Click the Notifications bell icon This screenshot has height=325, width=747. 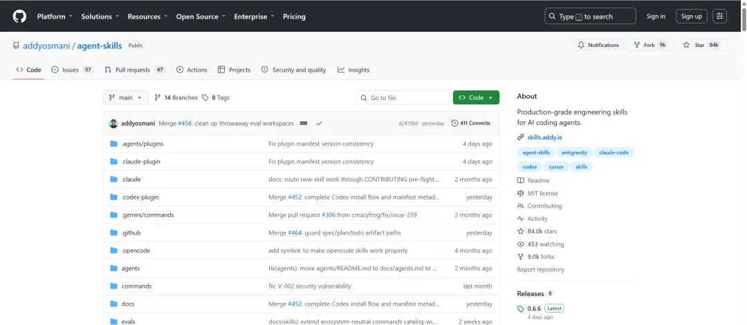point(581,45)
